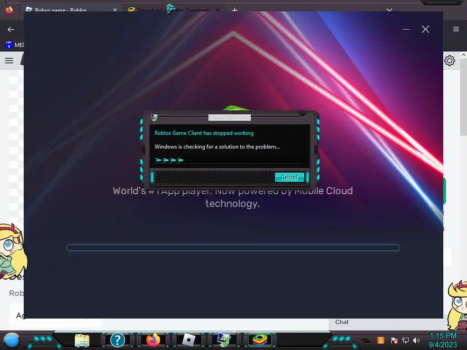Cancel the Roblox crash solution check
The image size is (467, 350).
click(x=289, y=177)
